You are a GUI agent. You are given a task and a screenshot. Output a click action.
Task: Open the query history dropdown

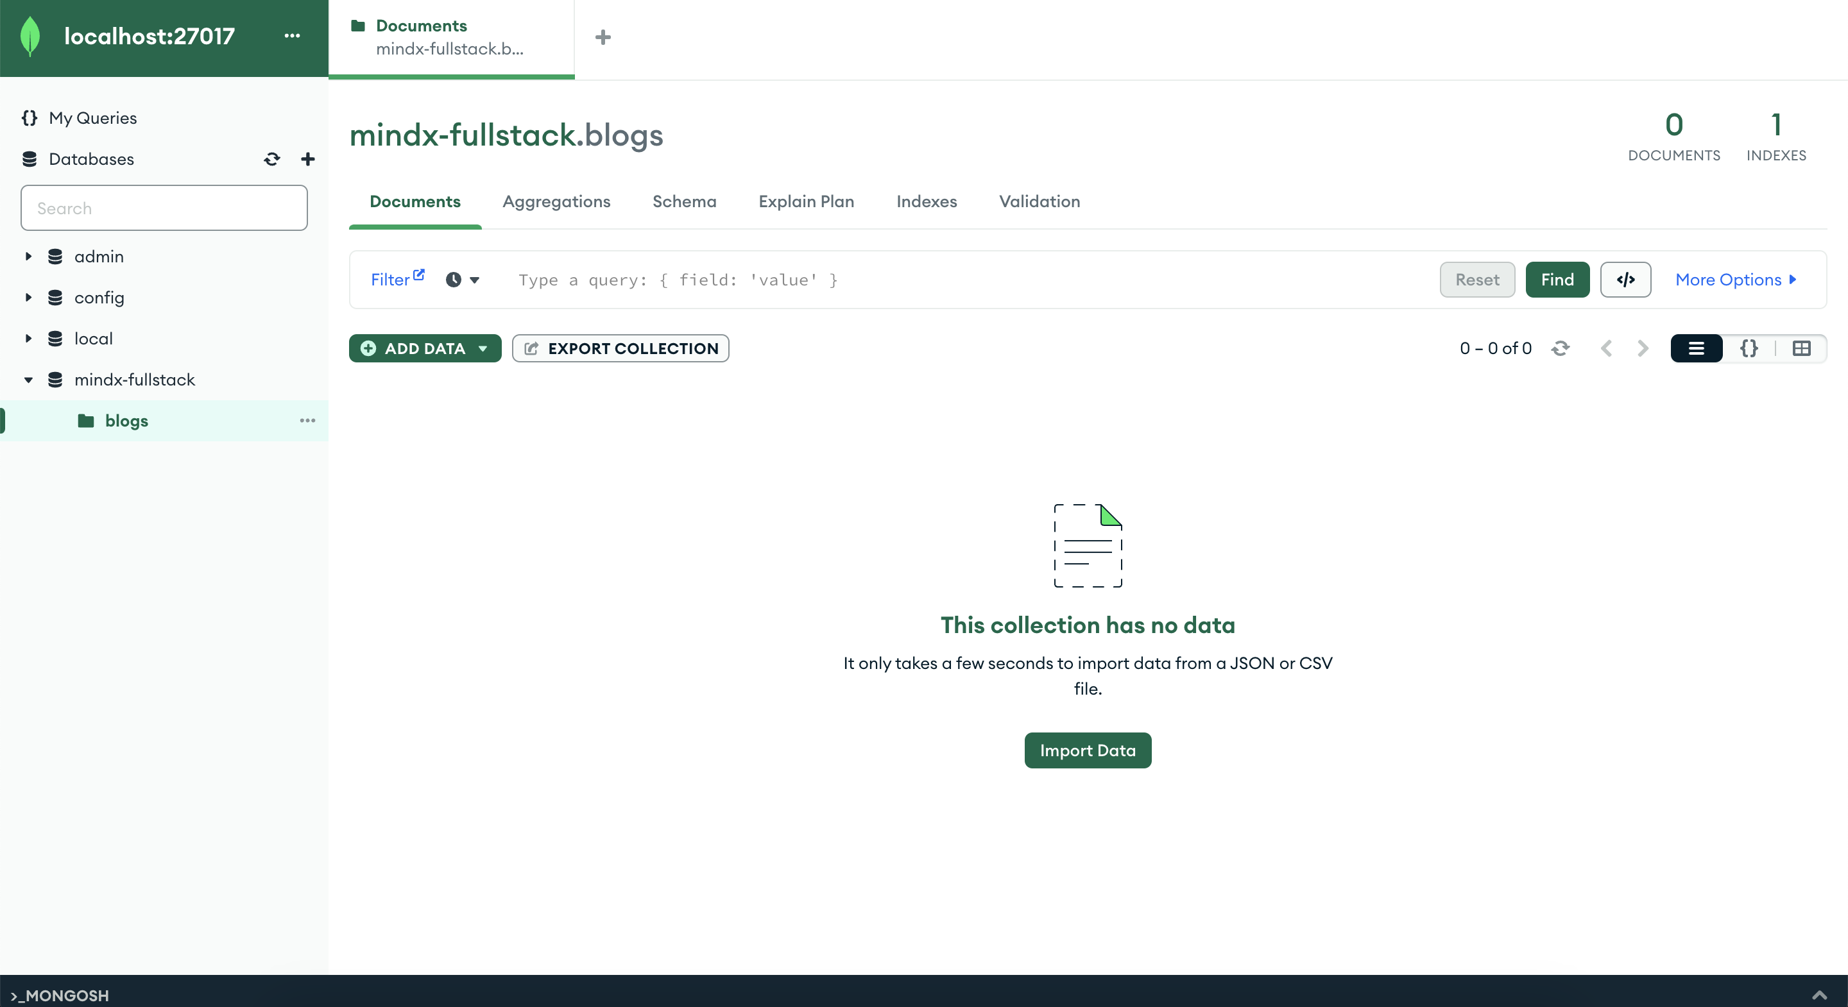(463, 280)
